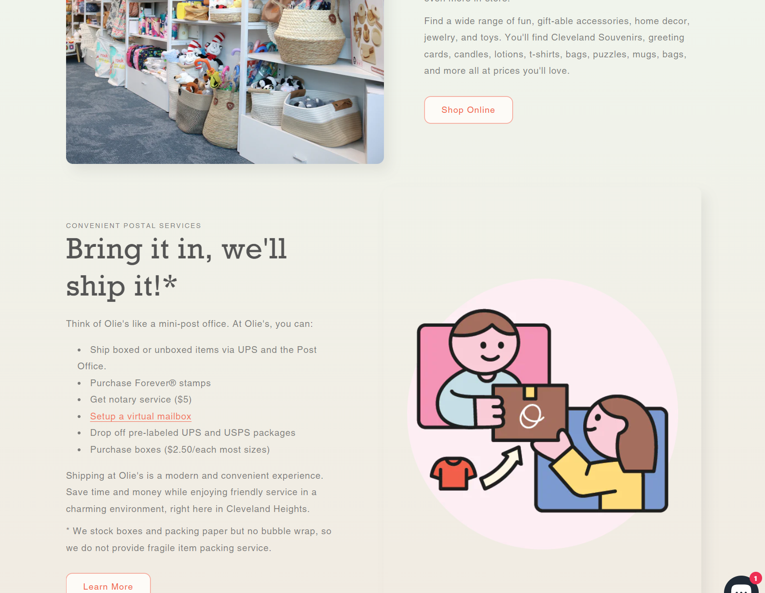Click the gift-able accessories description paragraph
Viewport: 765px width, 593px height.
[x=557, y=46]
